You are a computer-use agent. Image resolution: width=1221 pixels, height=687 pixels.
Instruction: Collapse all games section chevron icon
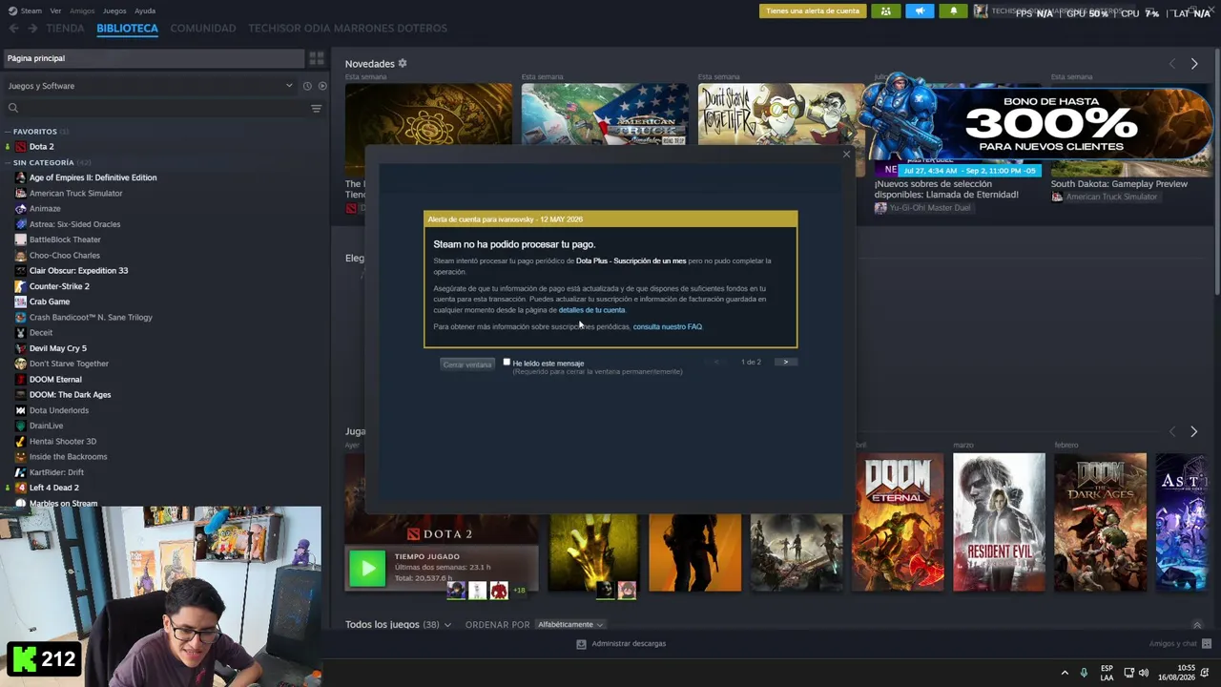click(x=1197, y=625)
